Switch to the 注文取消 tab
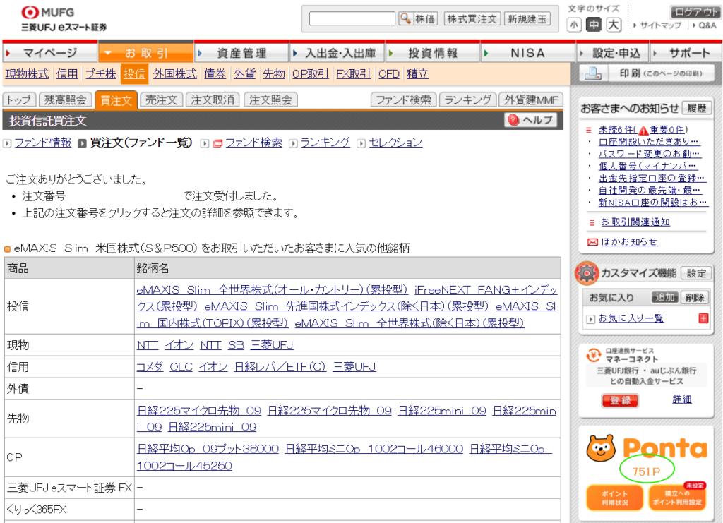 click(x=213, y=100)
